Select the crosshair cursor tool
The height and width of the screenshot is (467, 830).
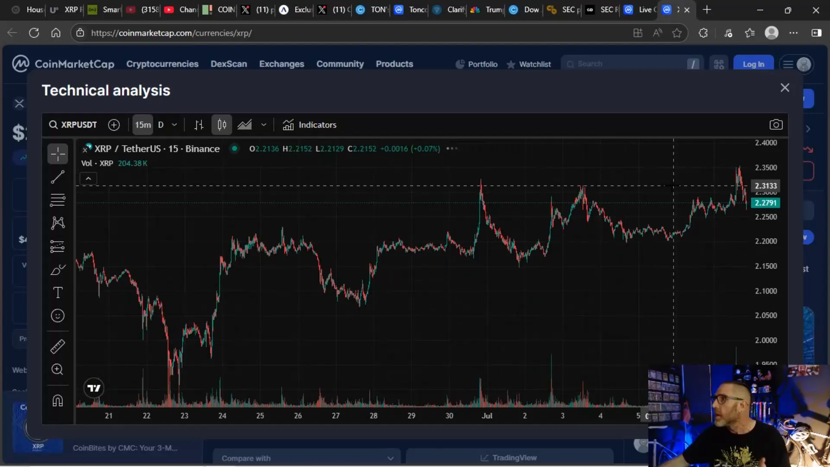coord(57,154)
